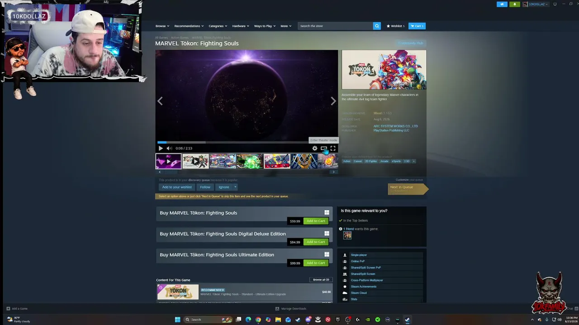The image size is (579, 325).
Task: Open the Windows Start menu
Action: (x=178, y=320)
